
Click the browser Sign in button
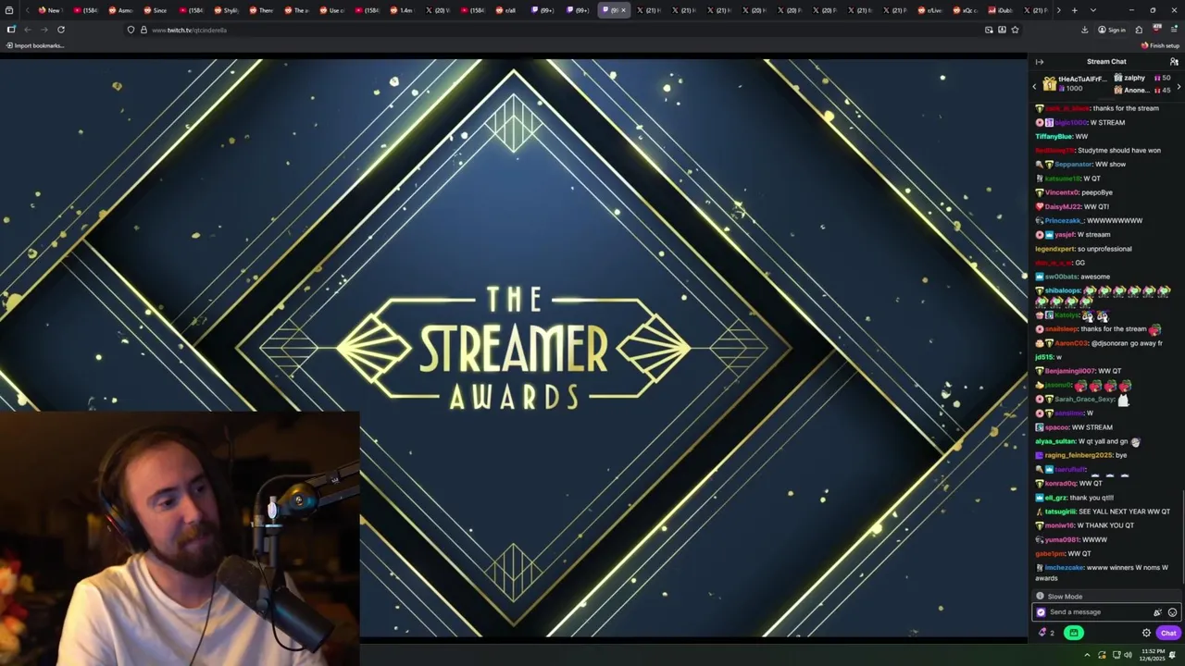point(1112,30)
